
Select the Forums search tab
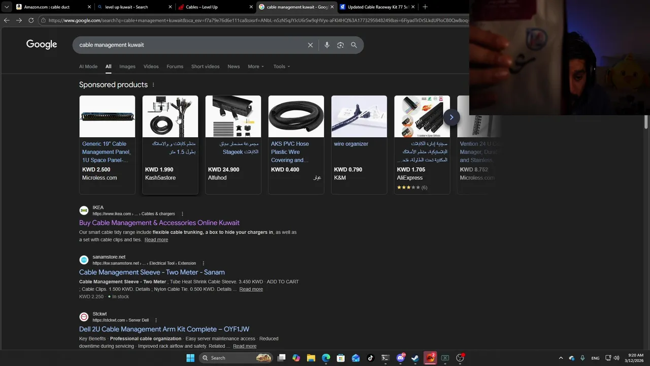(175, 67)
